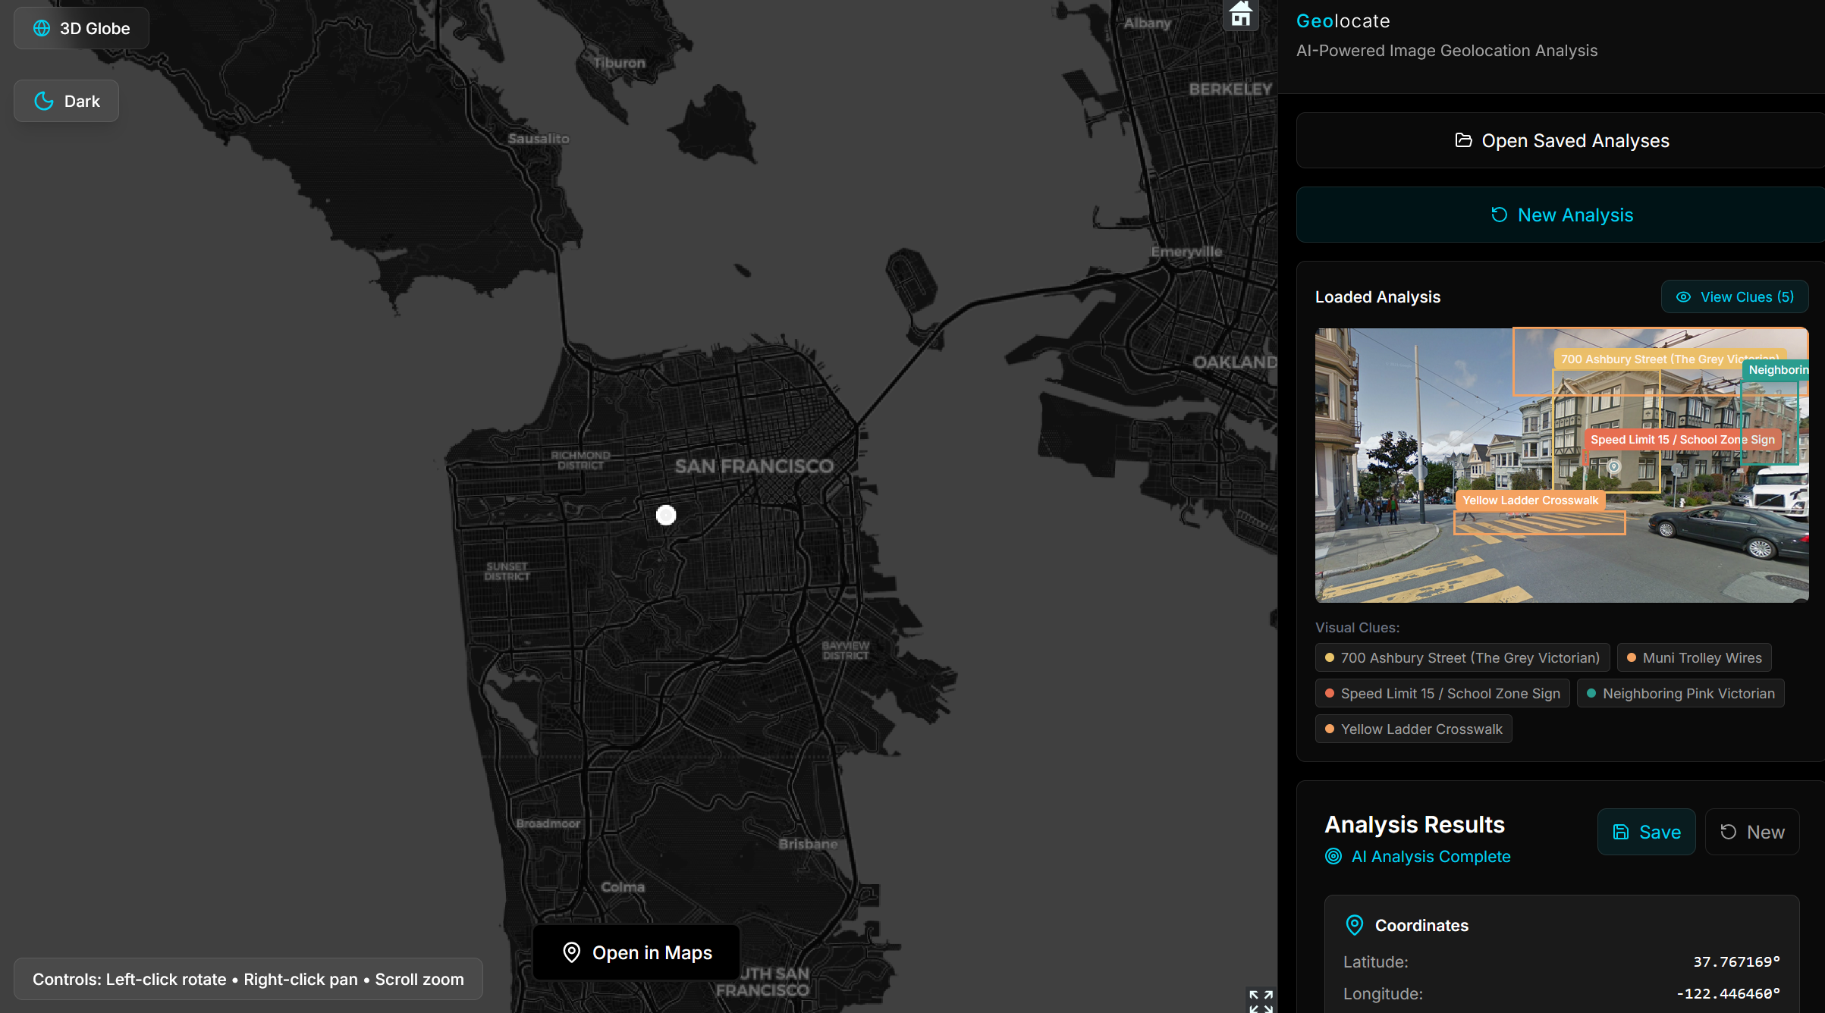Click the refresh icon in New Analysis

point(1499,215)
